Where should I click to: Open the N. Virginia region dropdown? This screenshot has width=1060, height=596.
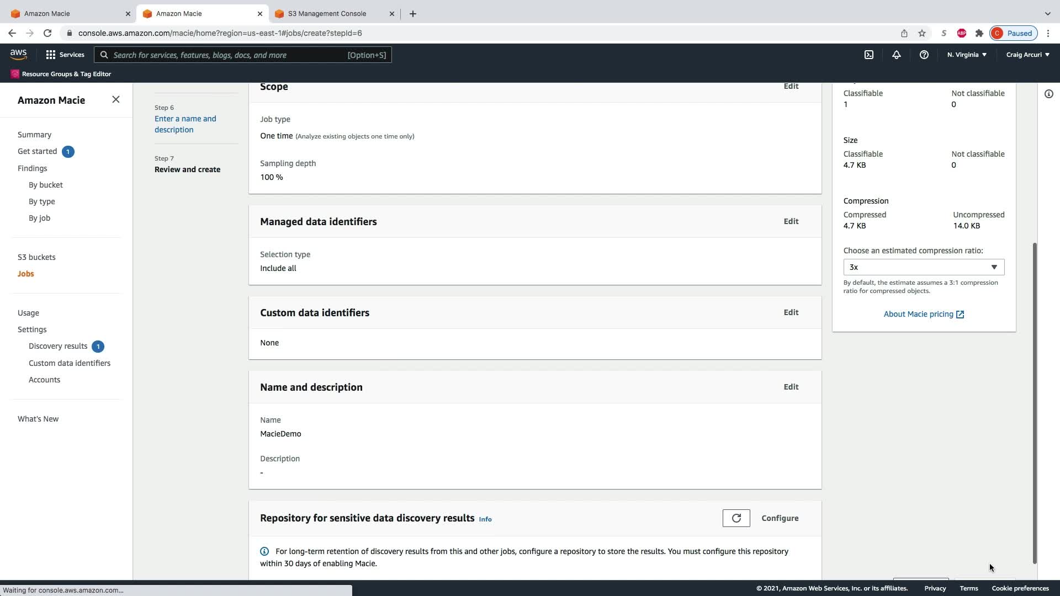tap(966, 55)
